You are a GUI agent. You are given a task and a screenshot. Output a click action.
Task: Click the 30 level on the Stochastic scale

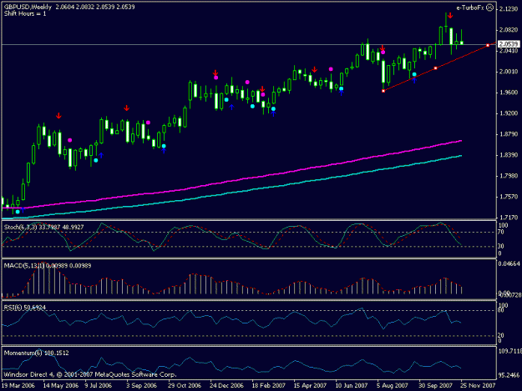[501, 246]
